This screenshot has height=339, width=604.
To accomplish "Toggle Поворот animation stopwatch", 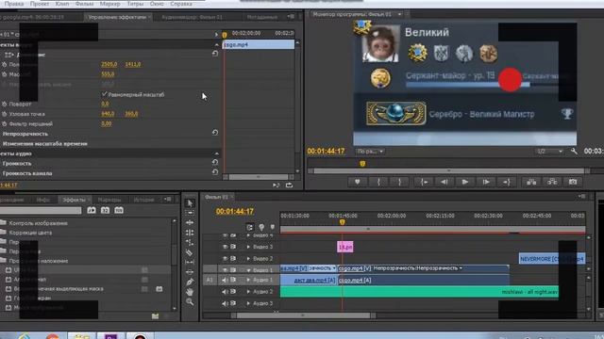I will (x=5, y=105).
